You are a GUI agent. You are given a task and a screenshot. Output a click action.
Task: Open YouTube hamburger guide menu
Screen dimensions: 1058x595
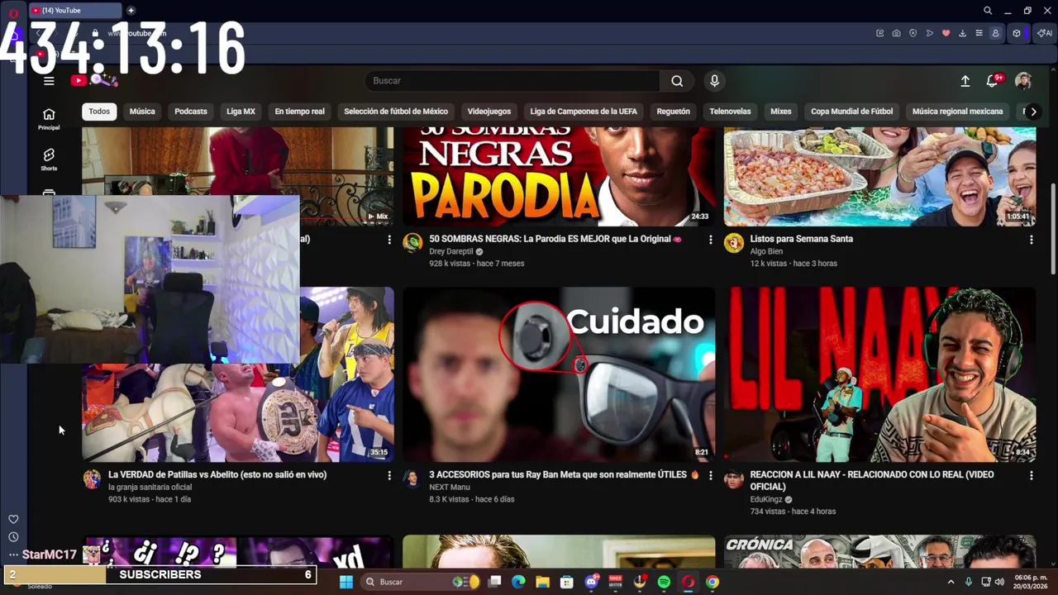pos(49,80)
